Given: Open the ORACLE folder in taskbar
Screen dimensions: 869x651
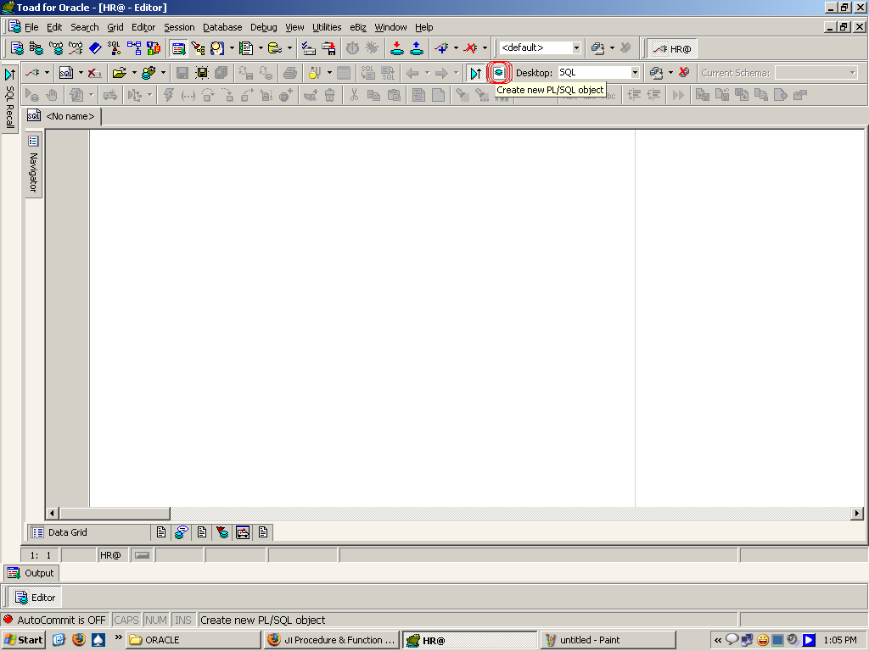Looking at the screenshot, I should coord(193,640).
